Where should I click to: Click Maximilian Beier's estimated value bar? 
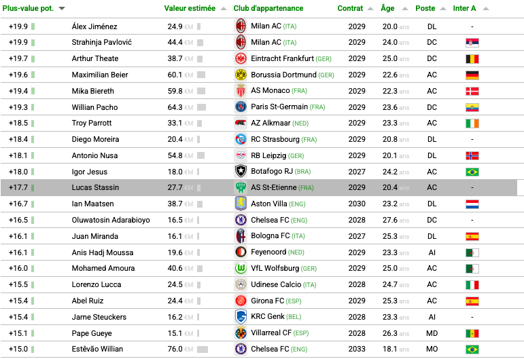(x=201, y=75)
